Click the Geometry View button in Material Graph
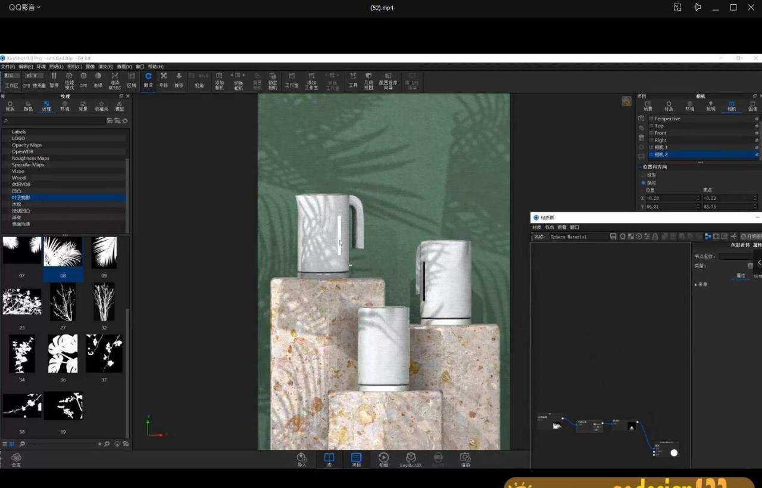The height and width of the screenshot is (488, 762). click(x=750, y=237)
